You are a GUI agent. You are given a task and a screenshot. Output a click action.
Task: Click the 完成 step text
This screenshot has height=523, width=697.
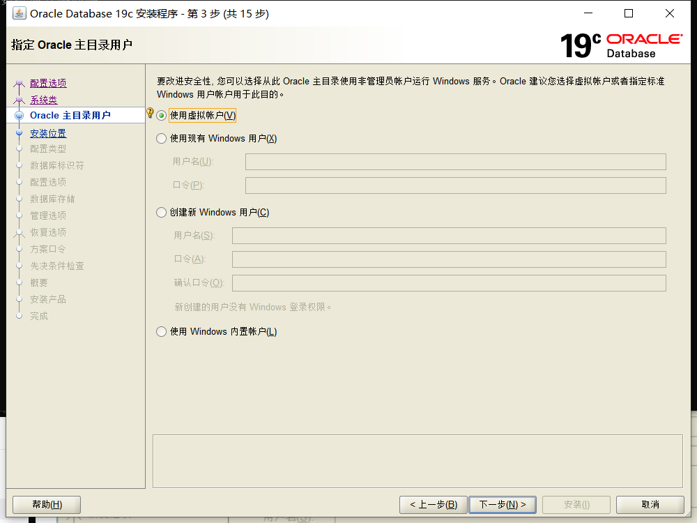(x=39, y=316)
